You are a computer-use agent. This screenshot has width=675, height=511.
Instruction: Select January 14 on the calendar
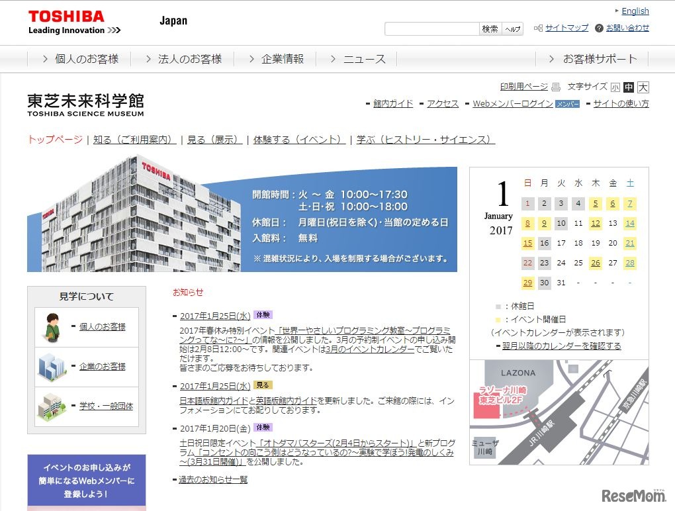[x=630, y=224]
